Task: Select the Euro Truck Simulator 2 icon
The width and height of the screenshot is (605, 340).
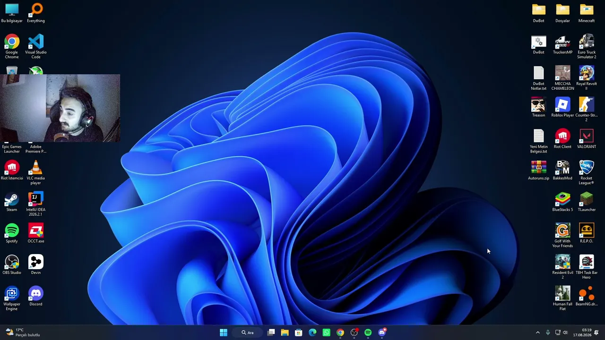Action: pos(587,47)
